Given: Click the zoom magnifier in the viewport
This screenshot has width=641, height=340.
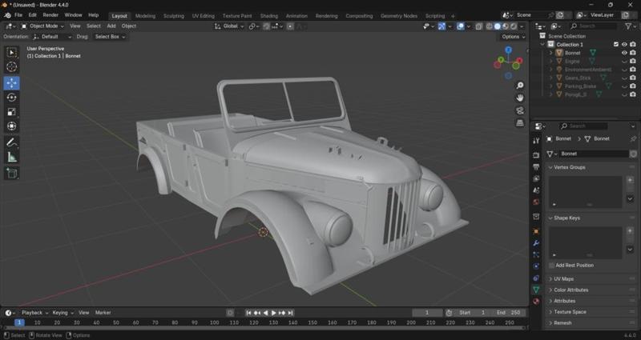Looking at the screenshot, I should pyautogui.click(x=520, y=86).
